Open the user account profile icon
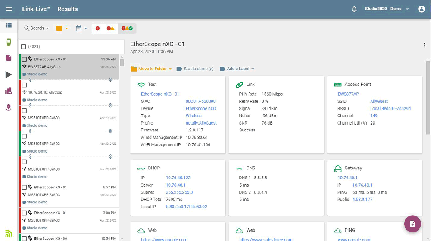The width and height of the screenshot is (431, 241). [422, 9]
